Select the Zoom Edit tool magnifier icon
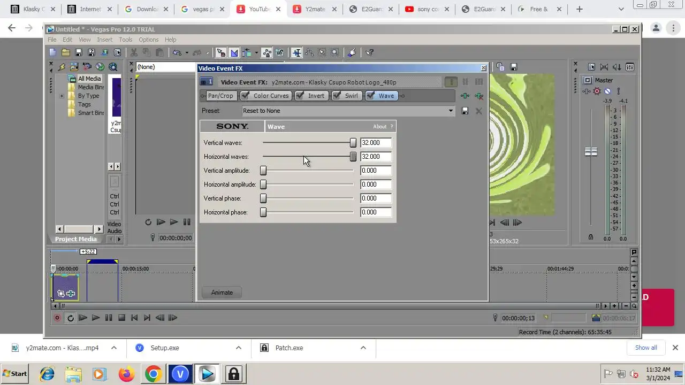Image resolution: width=685 pixels, height=385 pixels. pos(334,52)
